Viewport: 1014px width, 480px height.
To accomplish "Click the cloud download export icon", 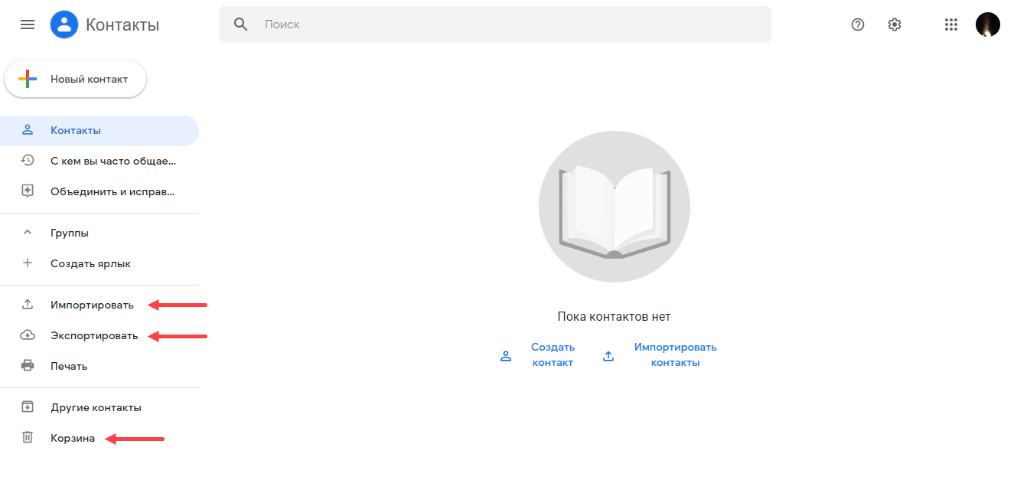I will (x=28, y=335).
